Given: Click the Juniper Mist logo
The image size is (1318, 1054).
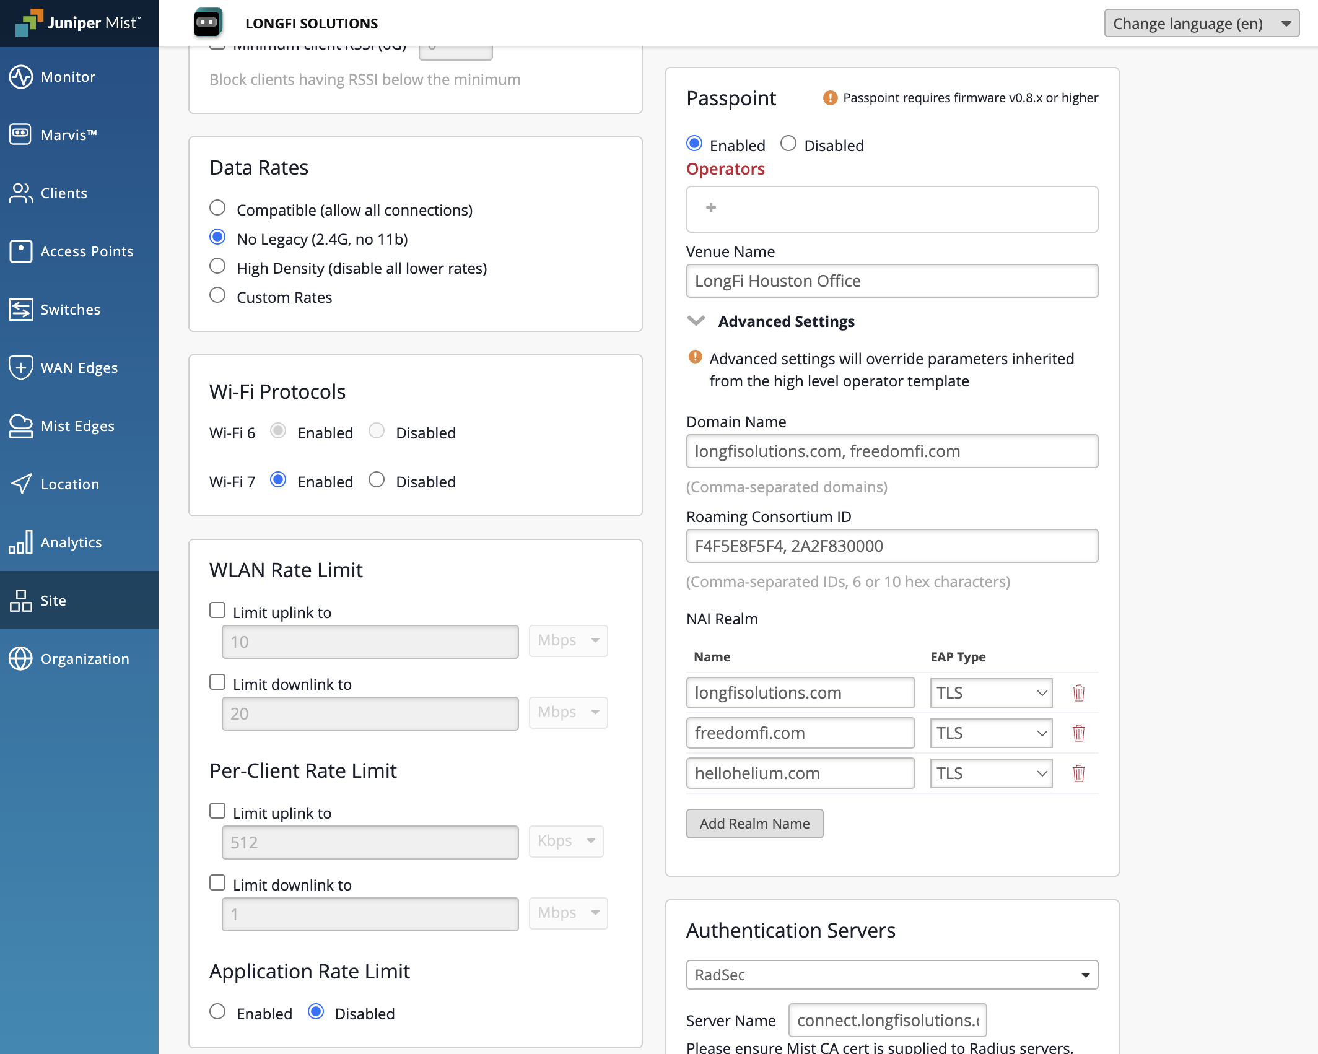Looking at the screenshot, I should 79,23.
